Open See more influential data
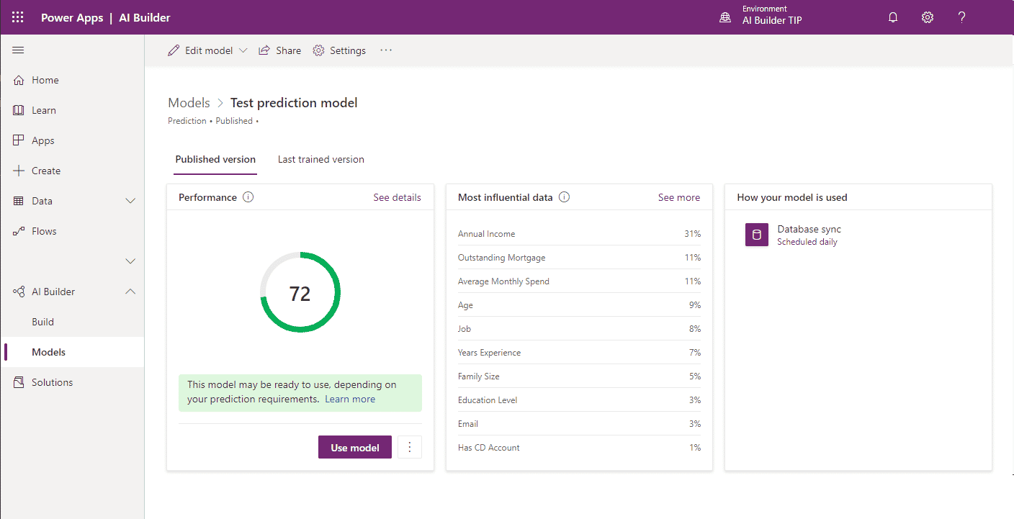The width and height of the screenshot is (1014, 519). (679, 197)
